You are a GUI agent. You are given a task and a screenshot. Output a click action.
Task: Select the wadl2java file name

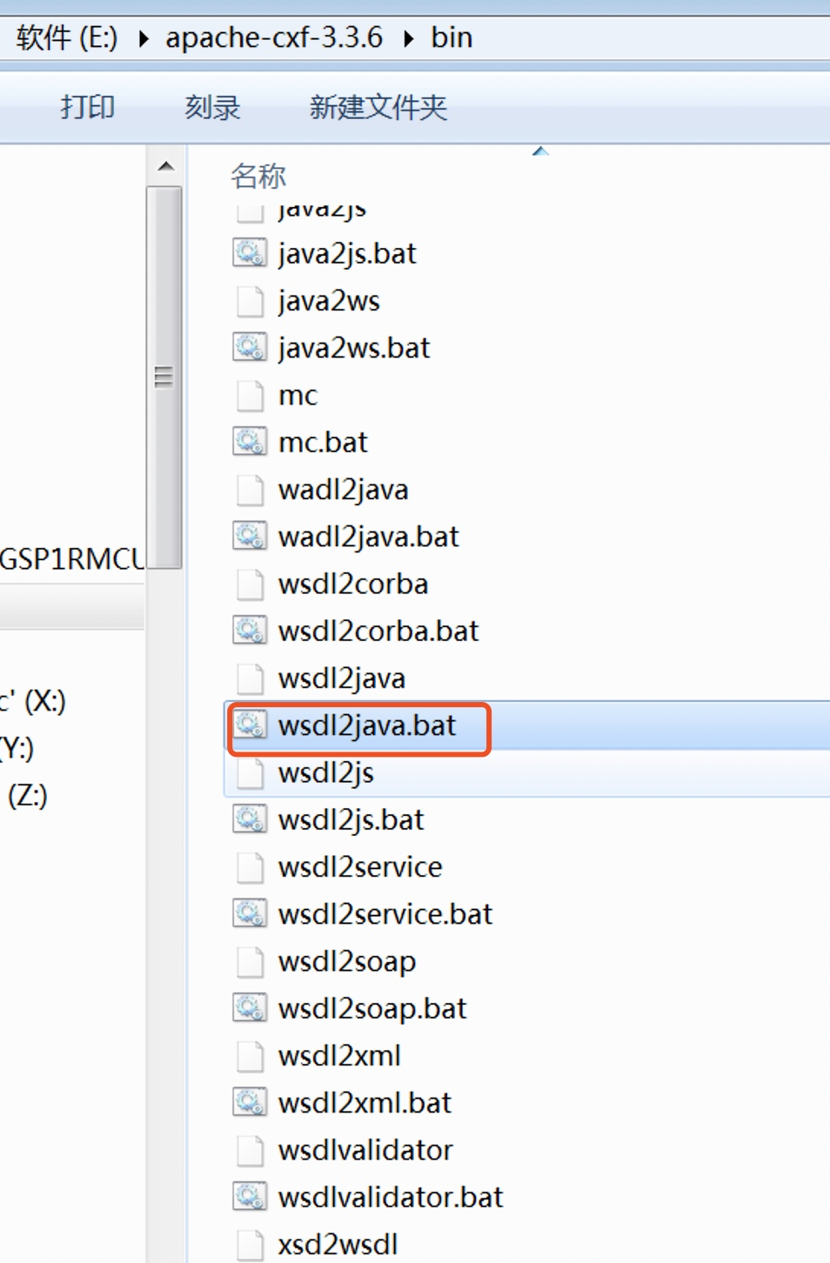(x=343, y=490)
